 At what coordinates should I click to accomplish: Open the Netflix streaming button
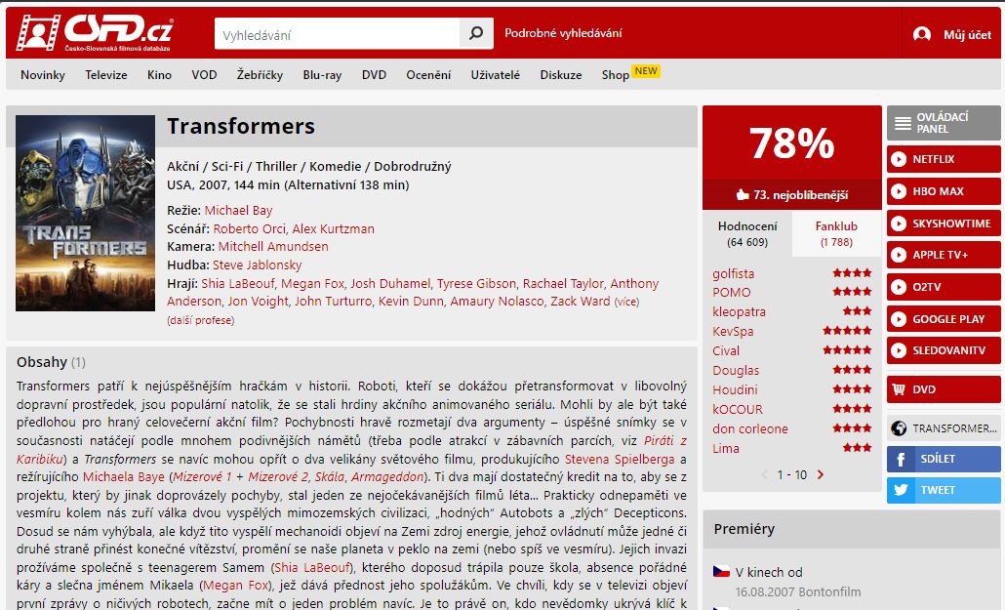tap(943, 159)
